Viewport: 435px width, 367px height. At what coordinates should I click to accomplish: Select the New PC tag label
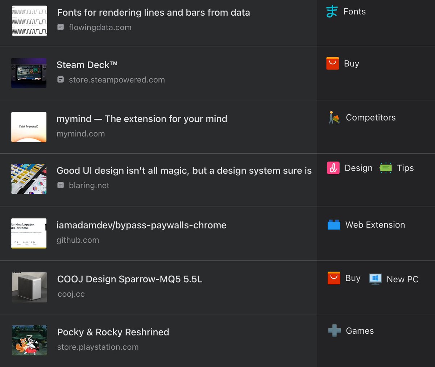[x=402, y=279]
